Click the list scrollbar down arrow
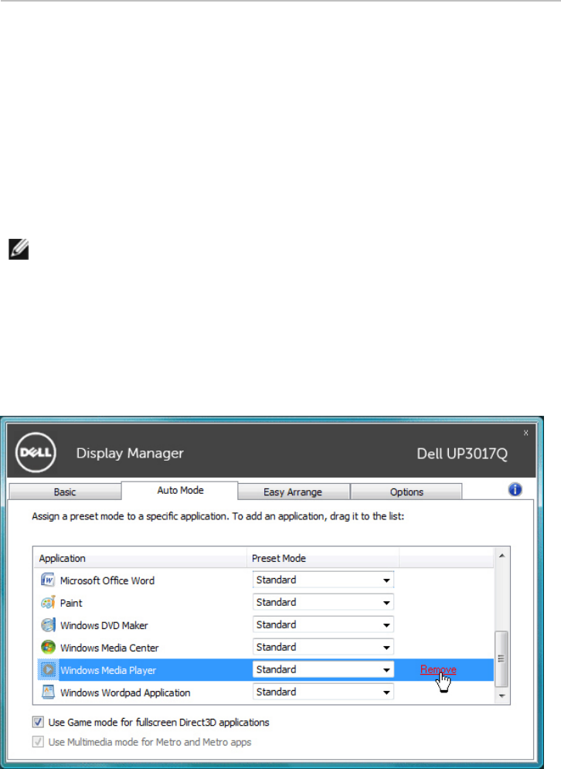 pos(501,696)
